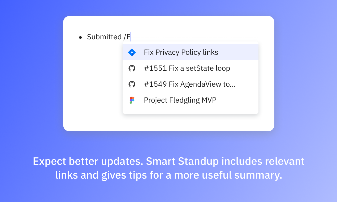
Task: Open the Figma icon for Project Fledgling MVP
Action: [x=132, y=100]
